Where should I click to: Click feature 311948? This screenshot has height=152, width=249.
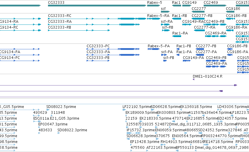click(58, 113)
